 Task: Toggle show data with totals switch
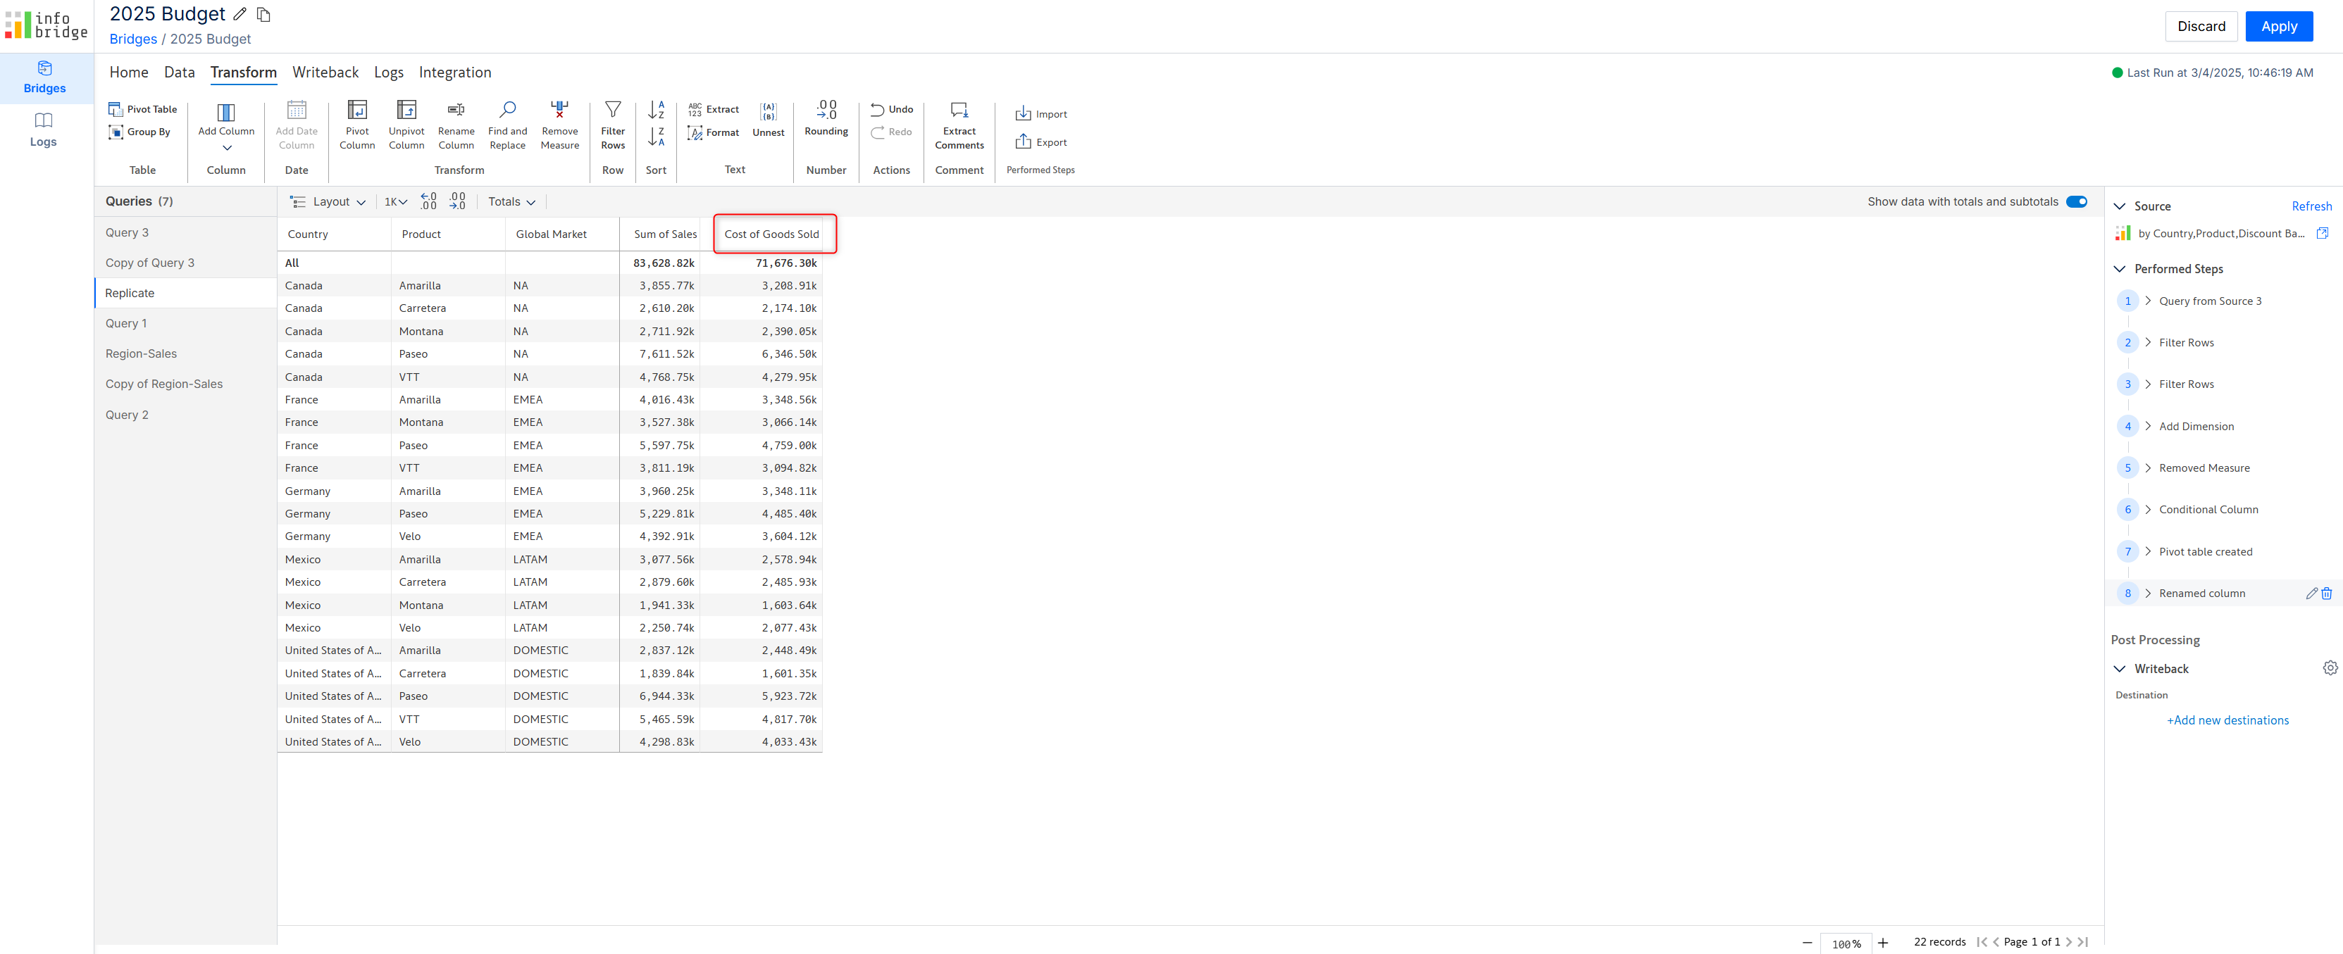[2075, 202]
